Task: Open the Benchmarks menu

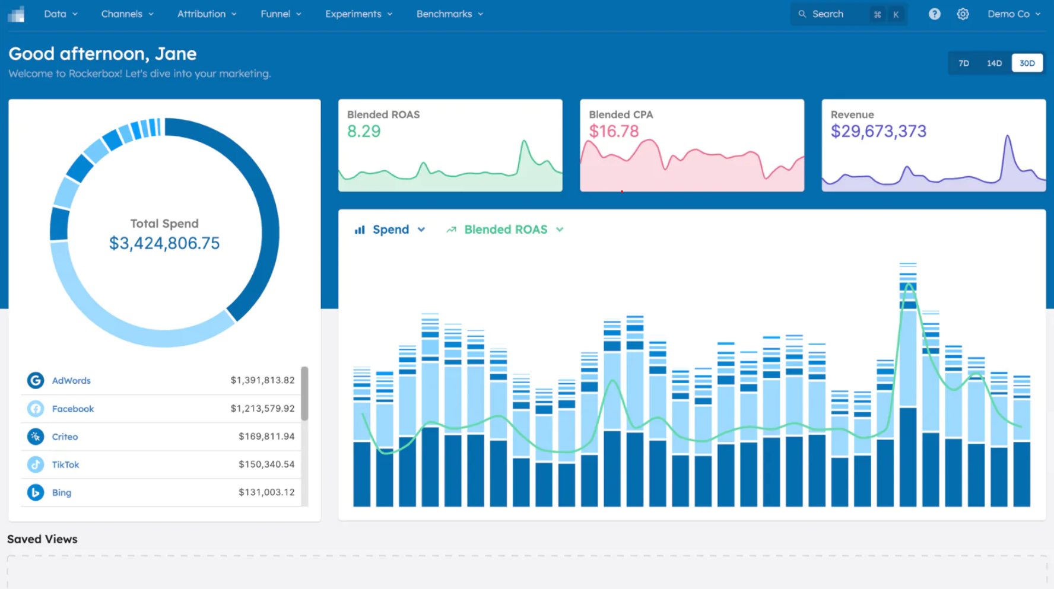Action: pos(449,14)
